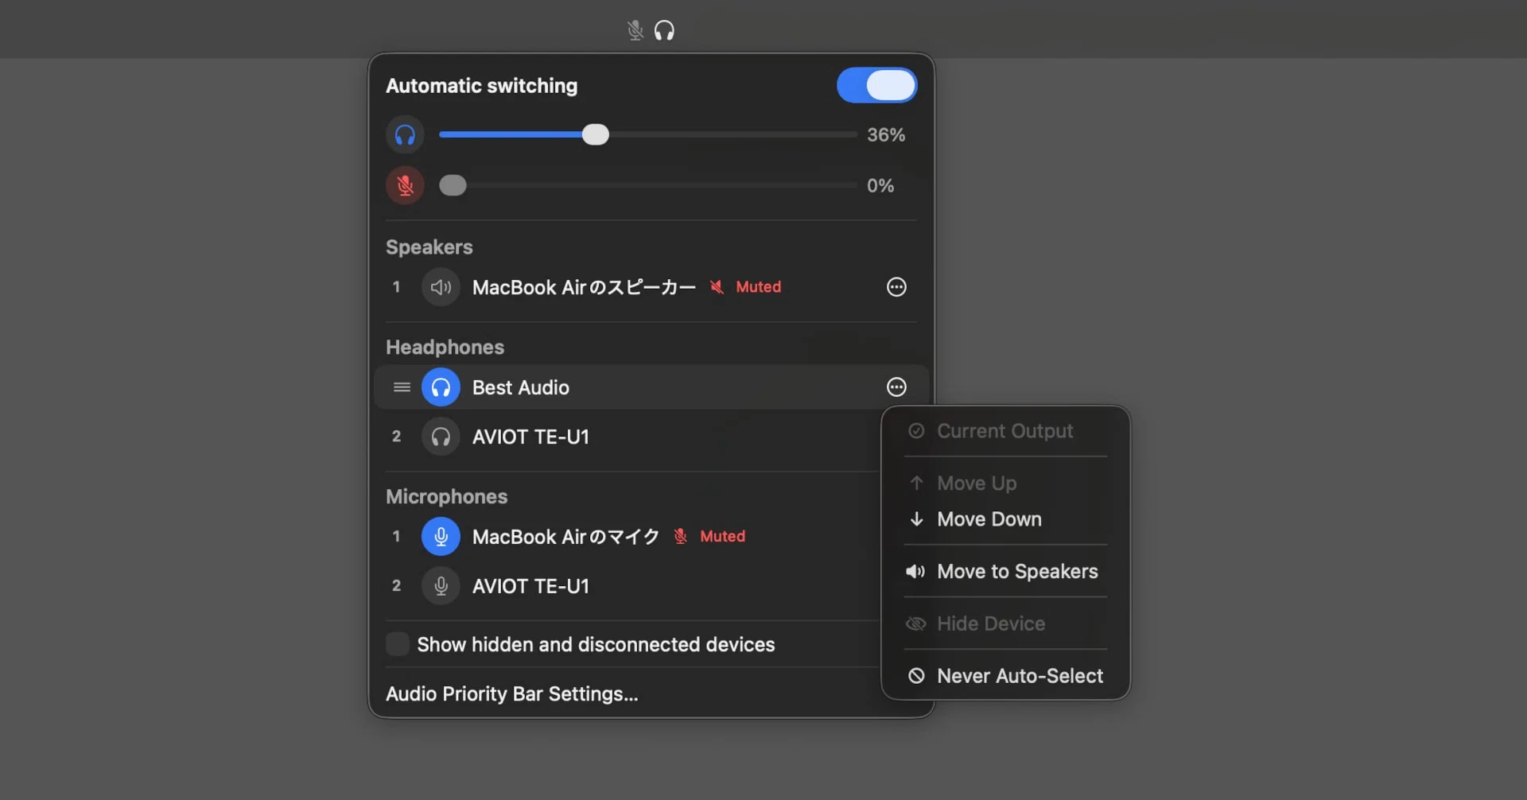
Task: Click the Speakers section header
Action: coord(429,247)
